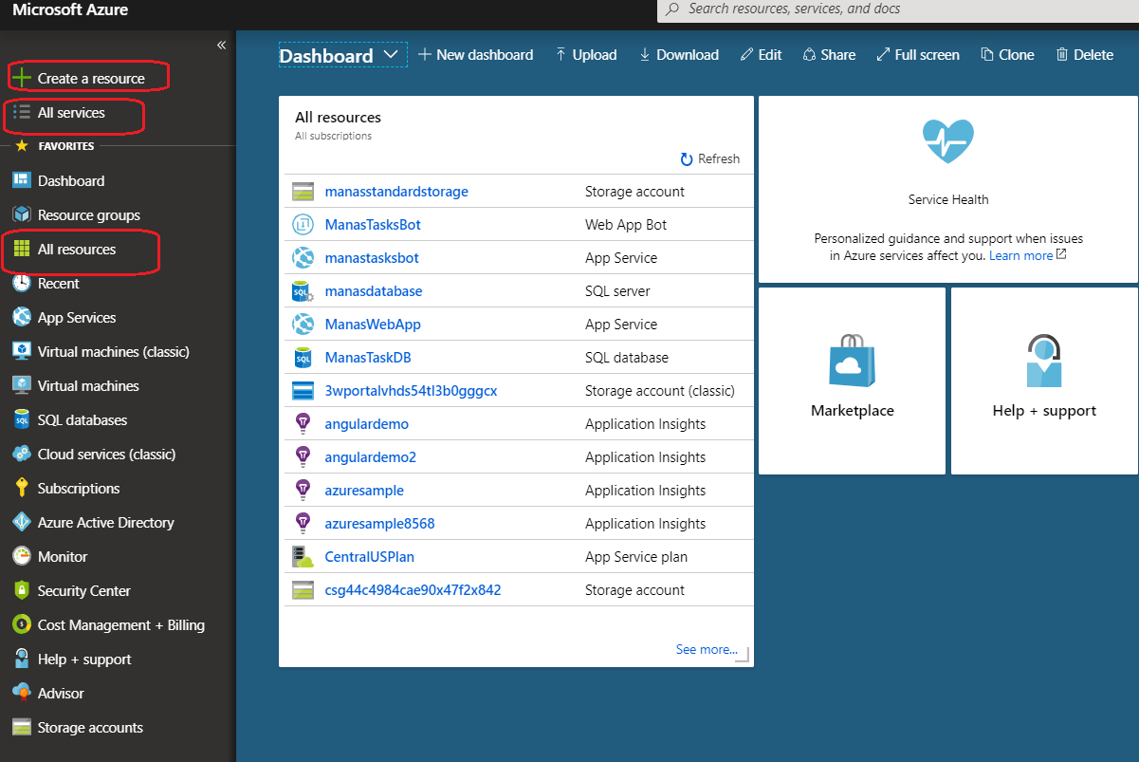Click the SQL server icon for manasdatabase

[x=303, y=291]
